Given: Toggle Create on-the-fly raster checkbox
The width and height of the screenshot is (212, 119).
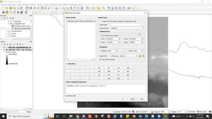Looking at the screenshot, I should pos(100,21).
